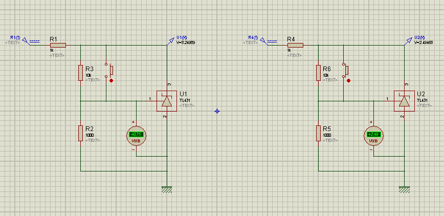This screenshot has height=216, width=444.
Task: Click the <TEXT> placeholder below R4(1) label
Action: coord(250,42)
